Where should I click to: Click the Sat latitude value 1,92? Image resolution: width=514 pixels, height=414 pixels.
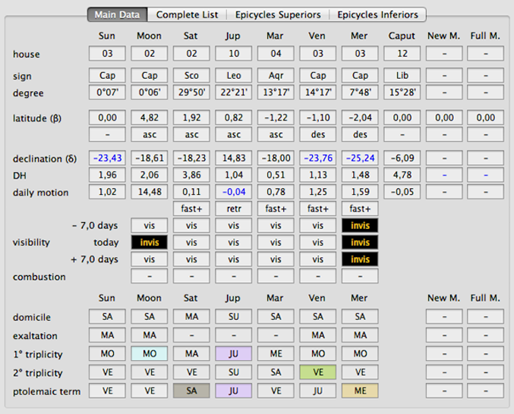[x=191, y=118]
